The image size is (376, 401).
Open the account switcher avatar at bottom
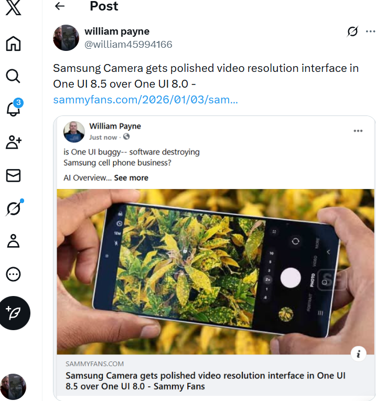(x=14, y=387)
